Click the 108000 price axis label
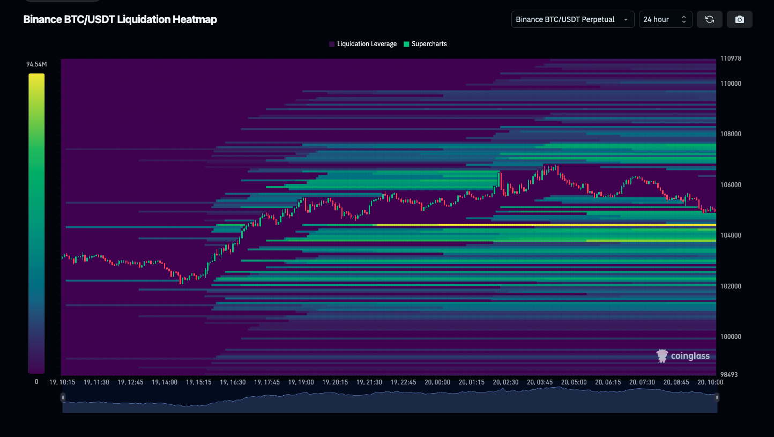This screenshot has height=437, width=774. pyautogui.click(x=731, y=134)
